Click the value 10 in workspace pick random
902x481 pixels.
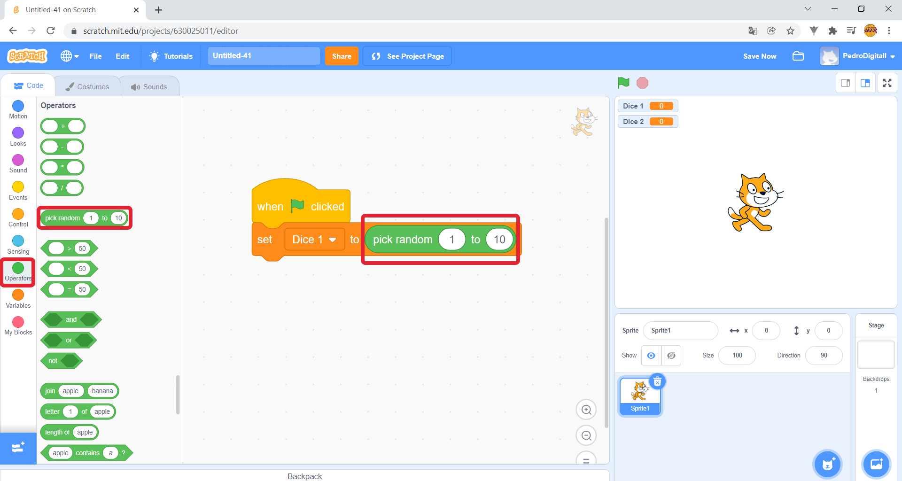click(499, 240)
